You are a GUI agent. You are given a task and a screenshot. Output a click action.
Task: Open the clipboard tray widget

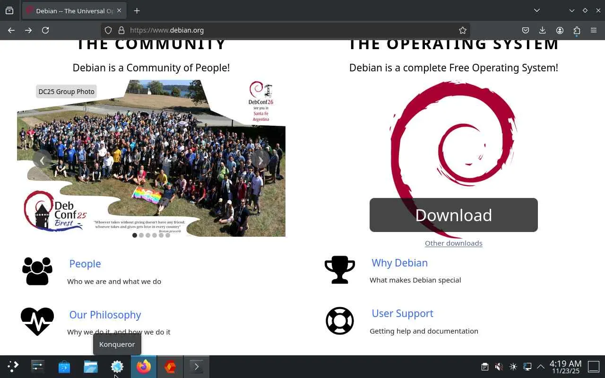[x=485, y=367]
